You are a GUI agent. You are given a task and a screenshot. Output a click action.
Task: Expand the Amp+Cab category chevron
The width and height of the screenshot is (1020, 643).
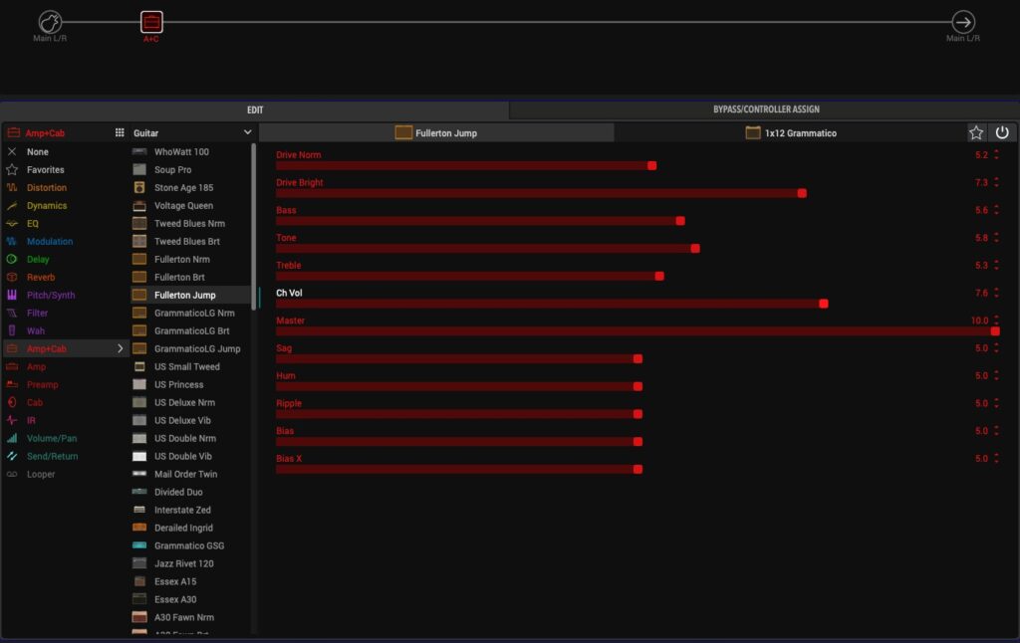coord(121,349)
